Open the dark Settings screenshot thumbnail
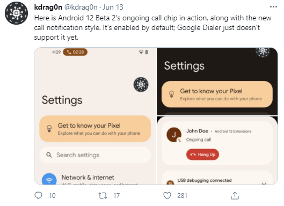 click(x=217, y=82)
